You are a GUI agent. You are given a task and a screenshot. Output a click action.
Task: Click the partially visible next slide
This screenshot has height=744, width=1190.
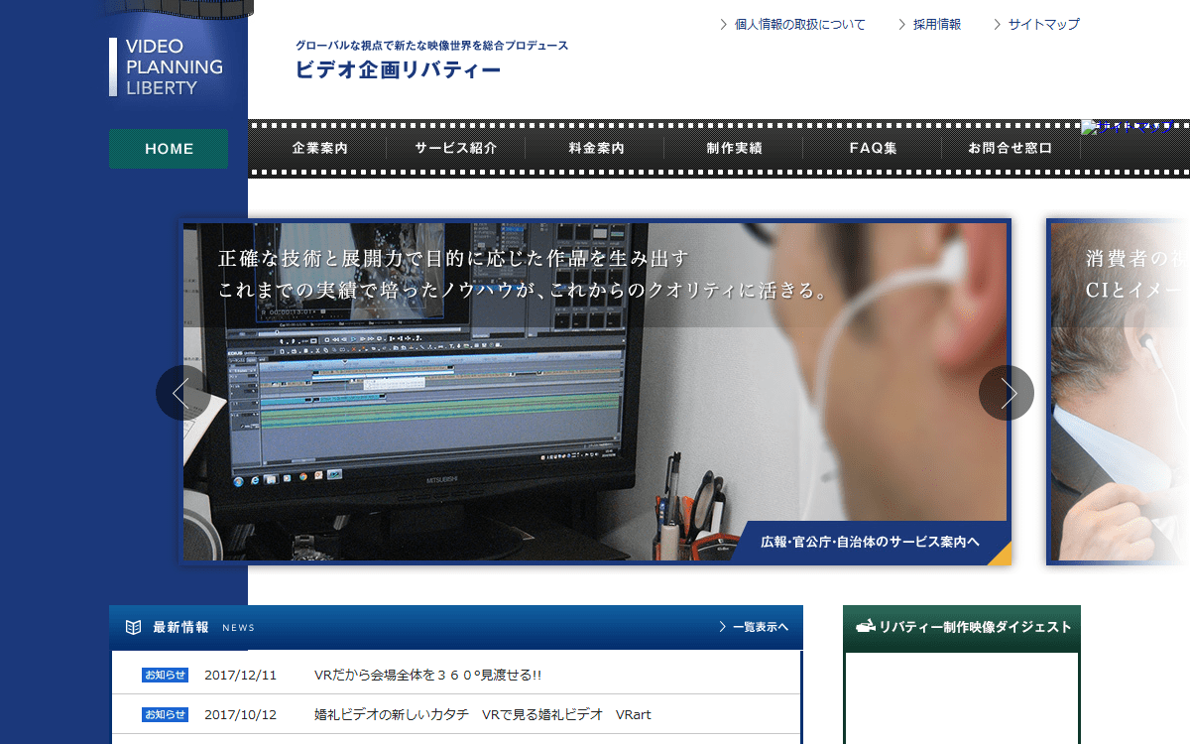(x=1119, y=392)
